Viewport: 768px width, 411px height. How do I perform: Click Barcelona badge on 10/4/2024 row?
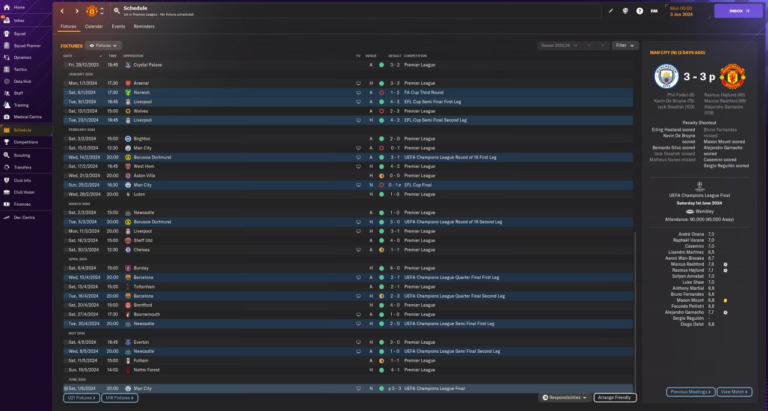point(128,278)
